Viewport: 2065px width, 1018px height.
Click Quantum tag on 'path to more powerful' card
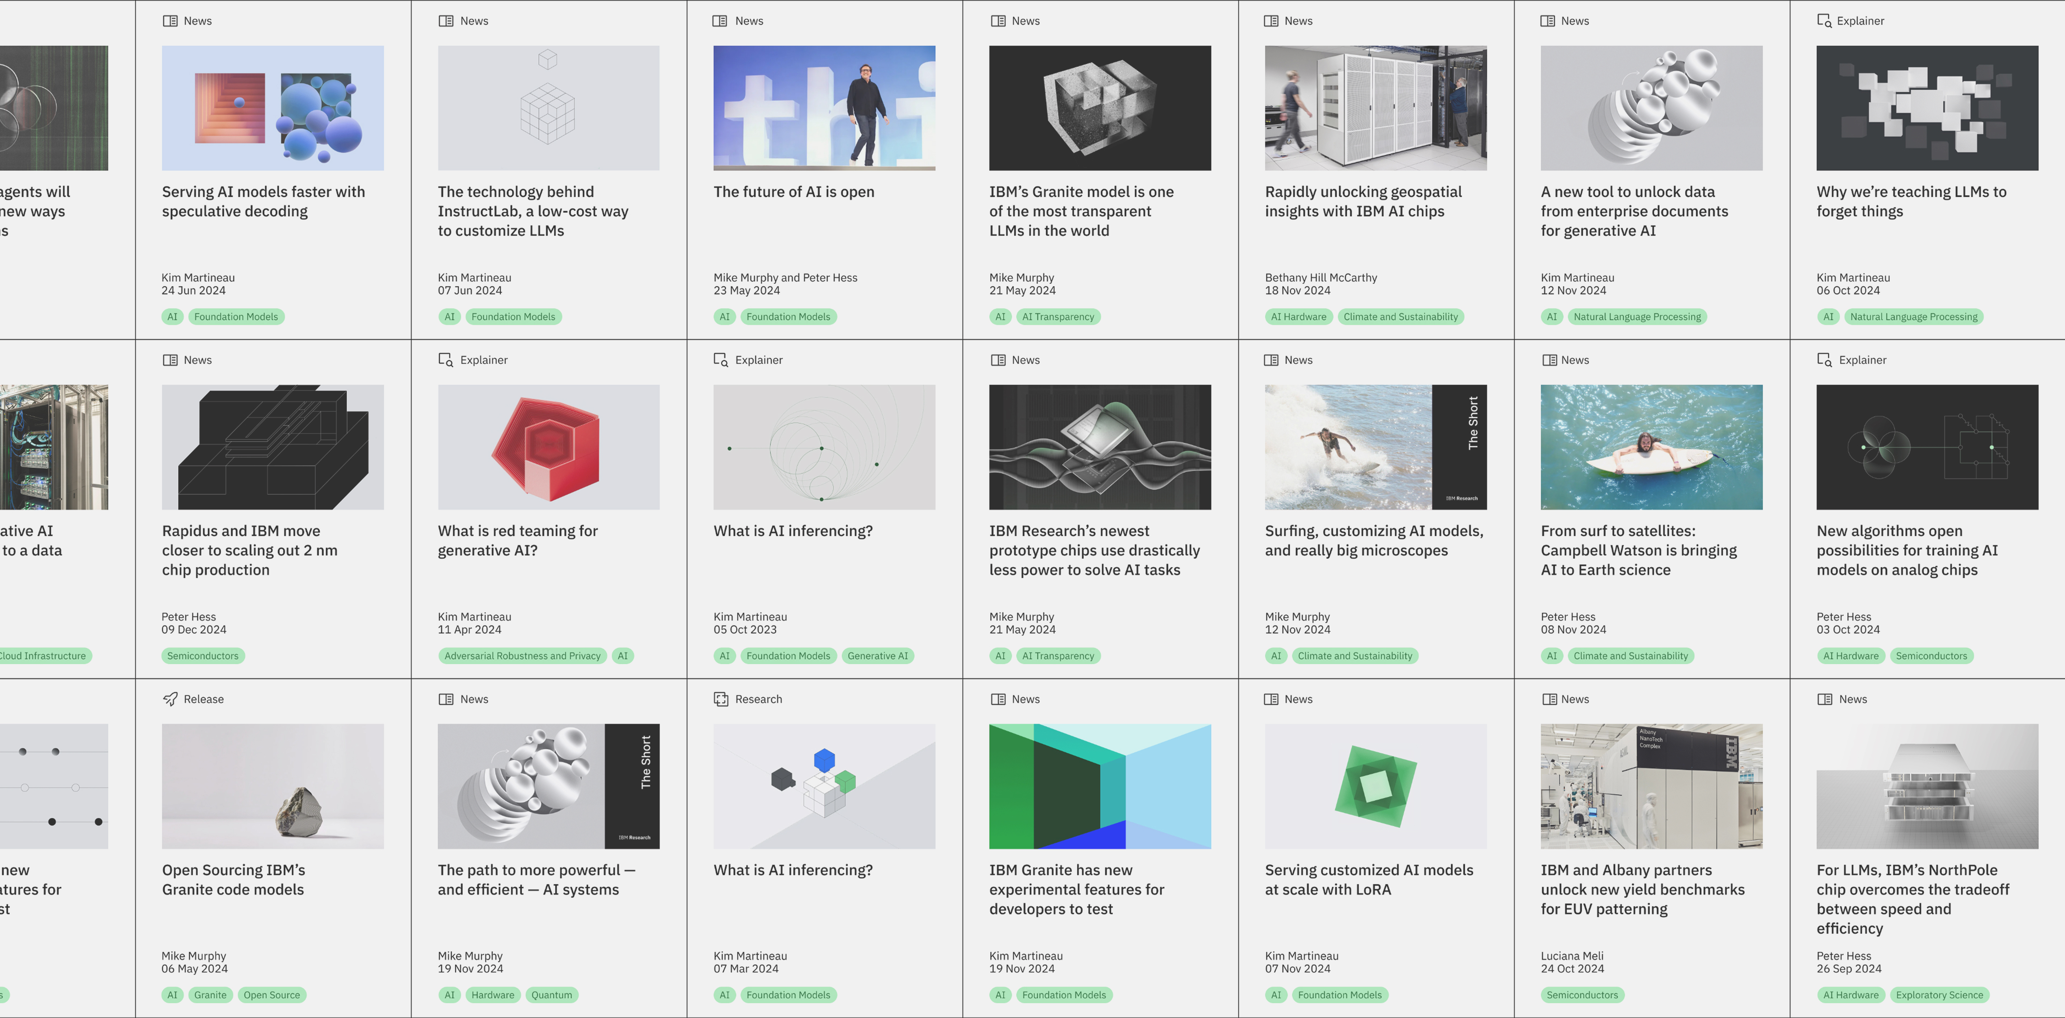tap(551, 995)
